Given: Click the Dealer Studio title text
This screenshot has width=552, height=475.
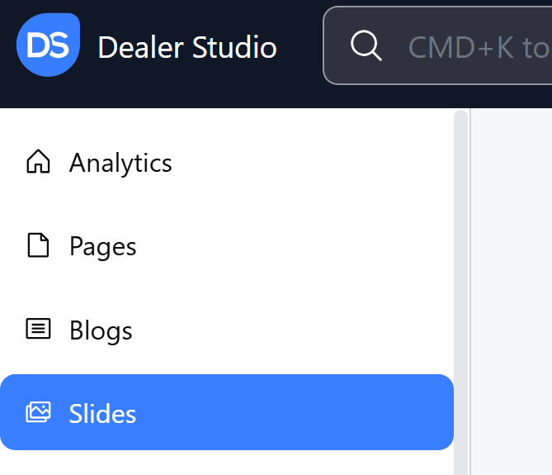Looking at the screenshot, I should (x=187, y=47).
